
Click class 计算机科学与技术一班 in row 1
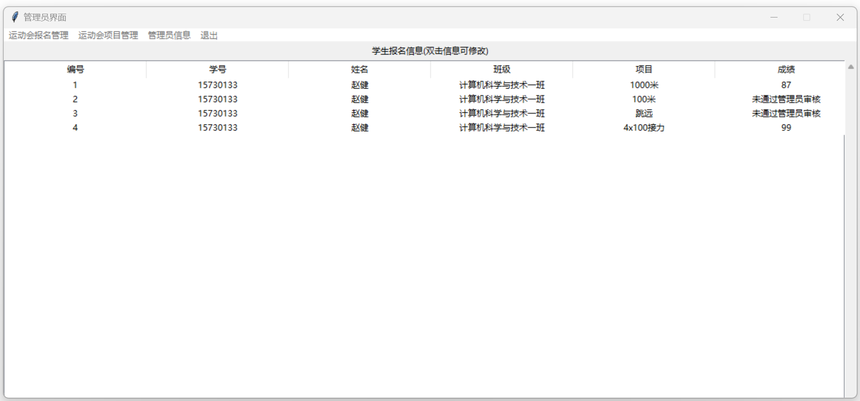click(x=502, y=85)
